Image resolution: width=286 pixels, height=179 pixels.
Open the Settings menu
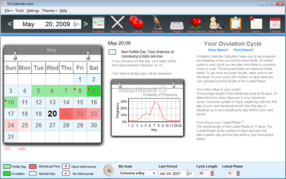33,11
